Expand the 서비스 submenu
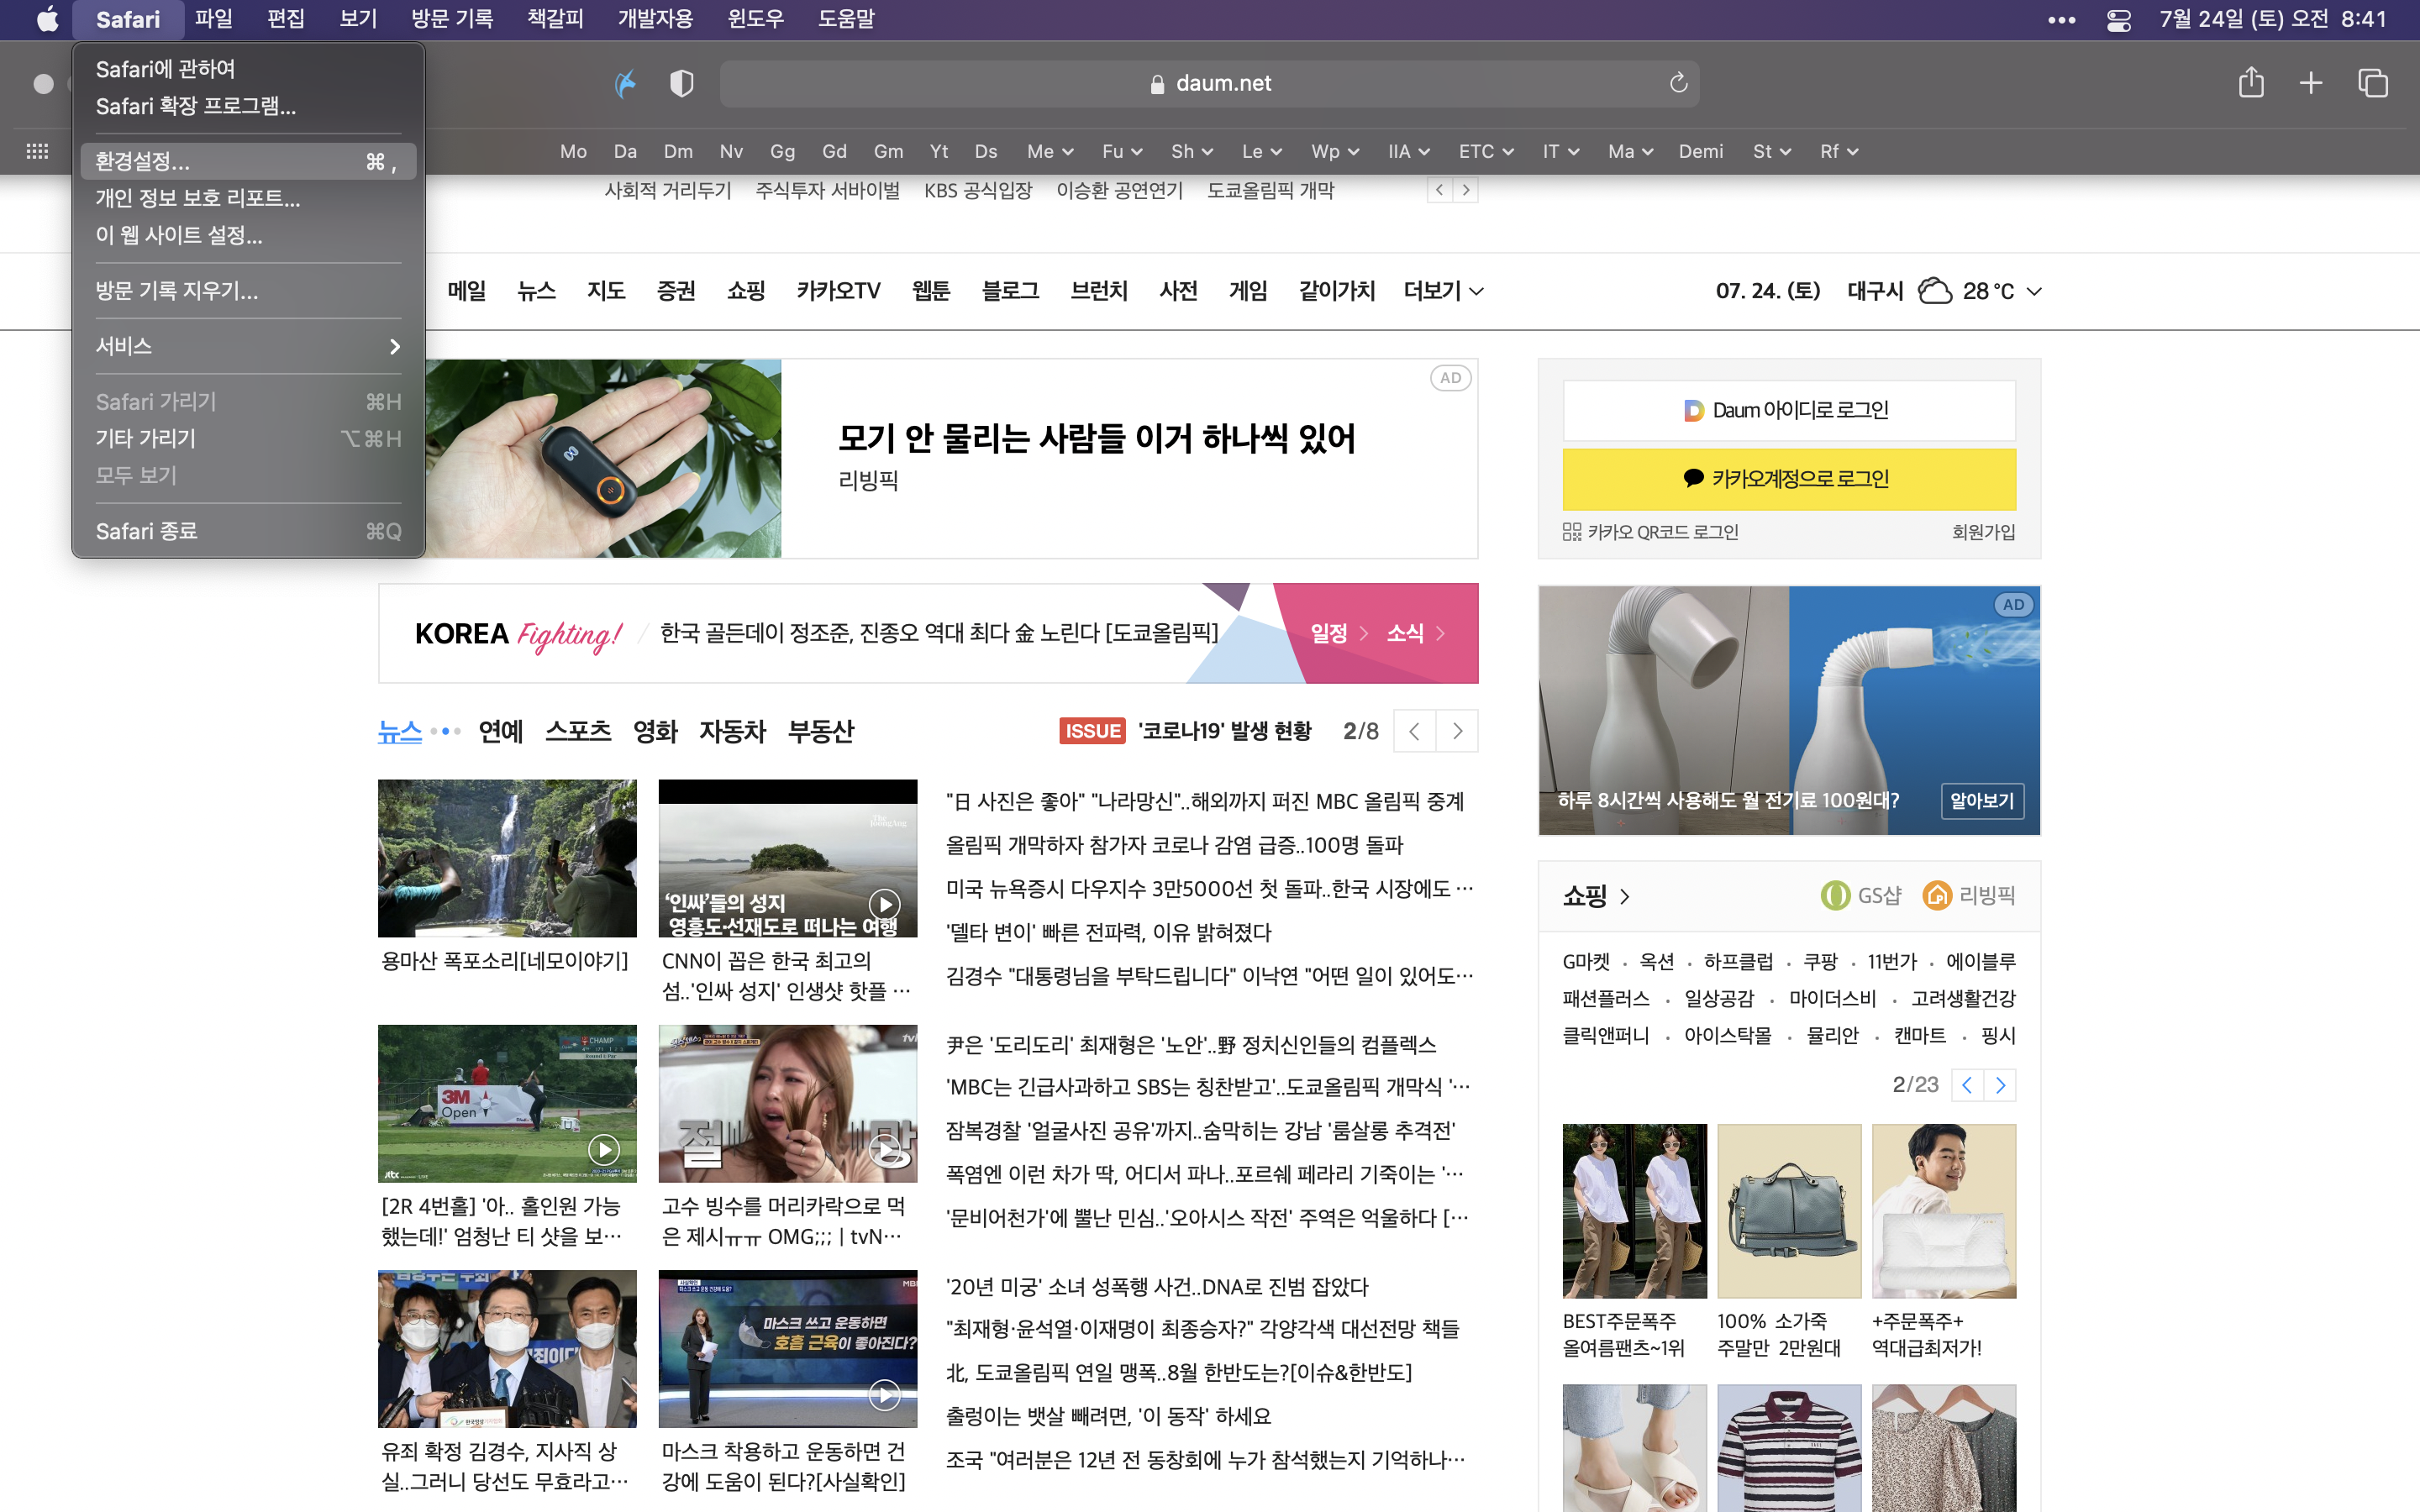The image size is (2420, 1512). [x=248, y=346]
